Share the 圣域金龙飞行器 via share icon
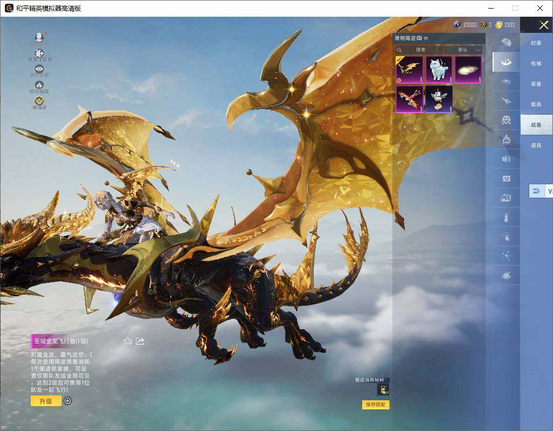553x431 pixels. pyautogui.click(x=140, y=341)
